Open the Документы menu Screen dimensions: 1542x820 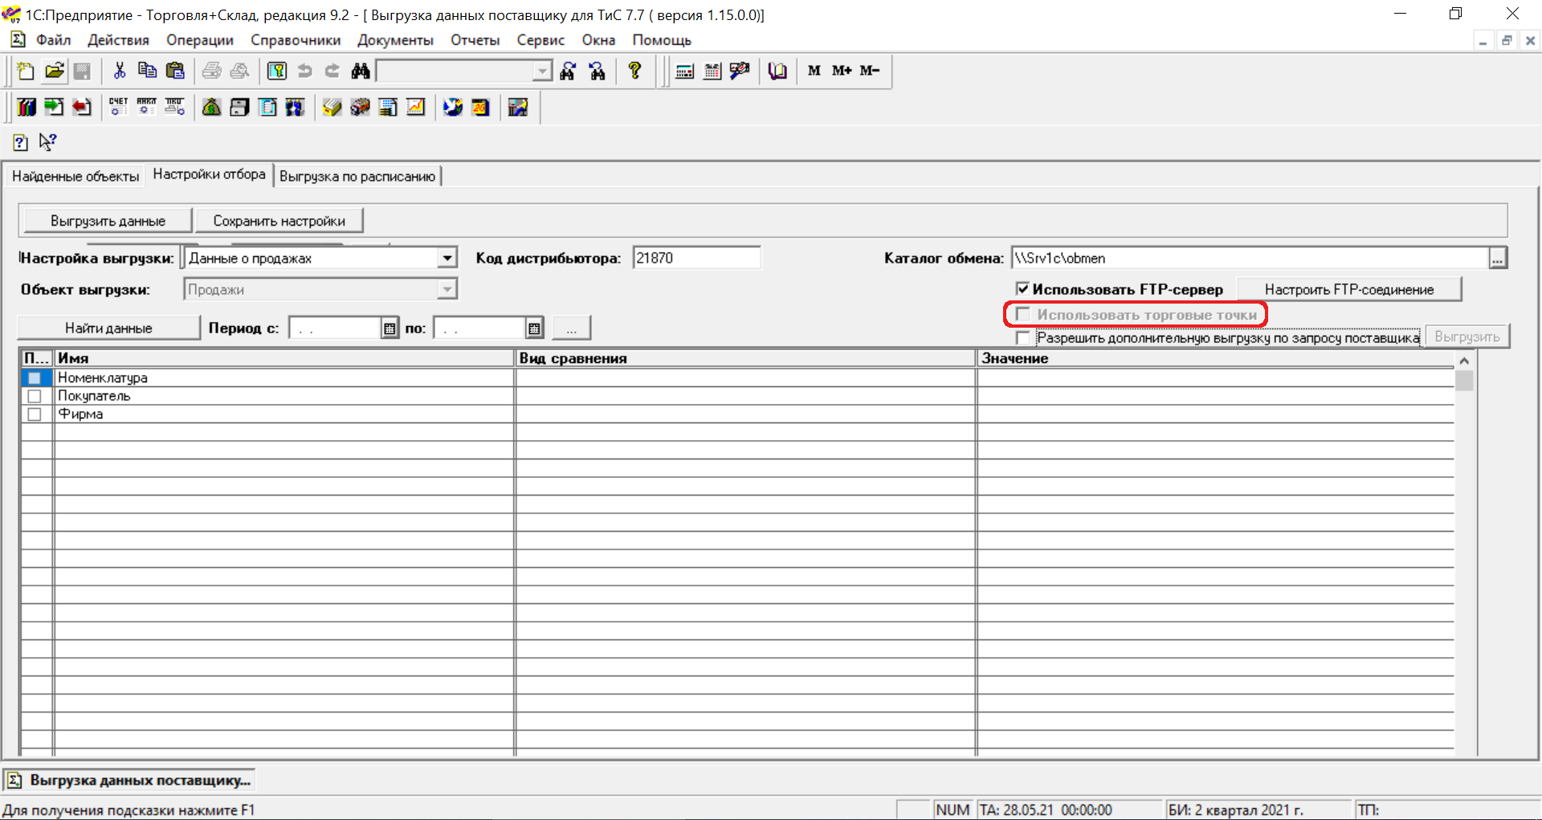[x=395, y=40]
